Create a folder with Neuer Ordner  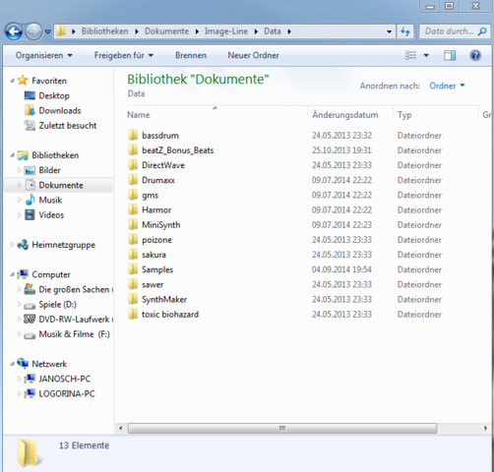tap(253, 55)
